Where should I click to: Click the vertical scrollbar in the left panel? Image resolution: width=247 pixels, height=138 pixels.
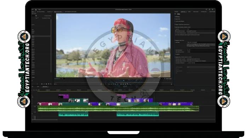[x=51, y=45]
